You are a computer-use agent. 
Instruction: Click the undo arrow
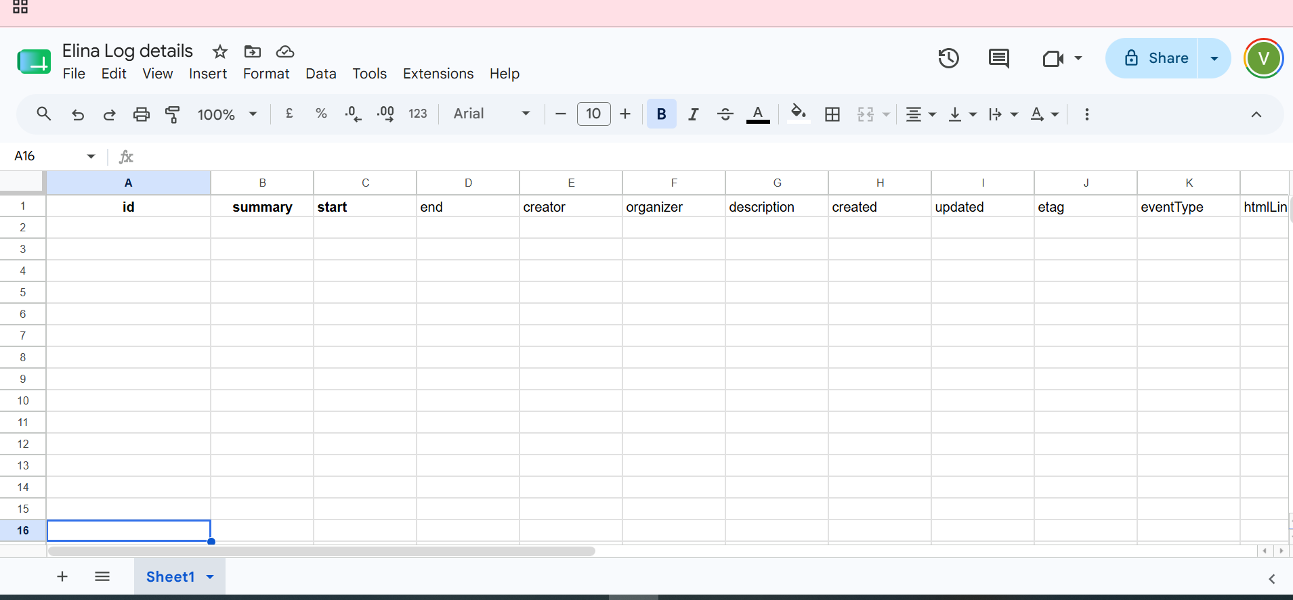[78, 114]
